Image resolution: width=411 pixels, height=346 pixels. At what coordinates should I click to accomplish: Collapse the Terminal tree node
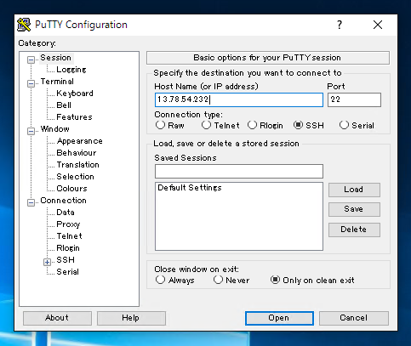[31, 83]
